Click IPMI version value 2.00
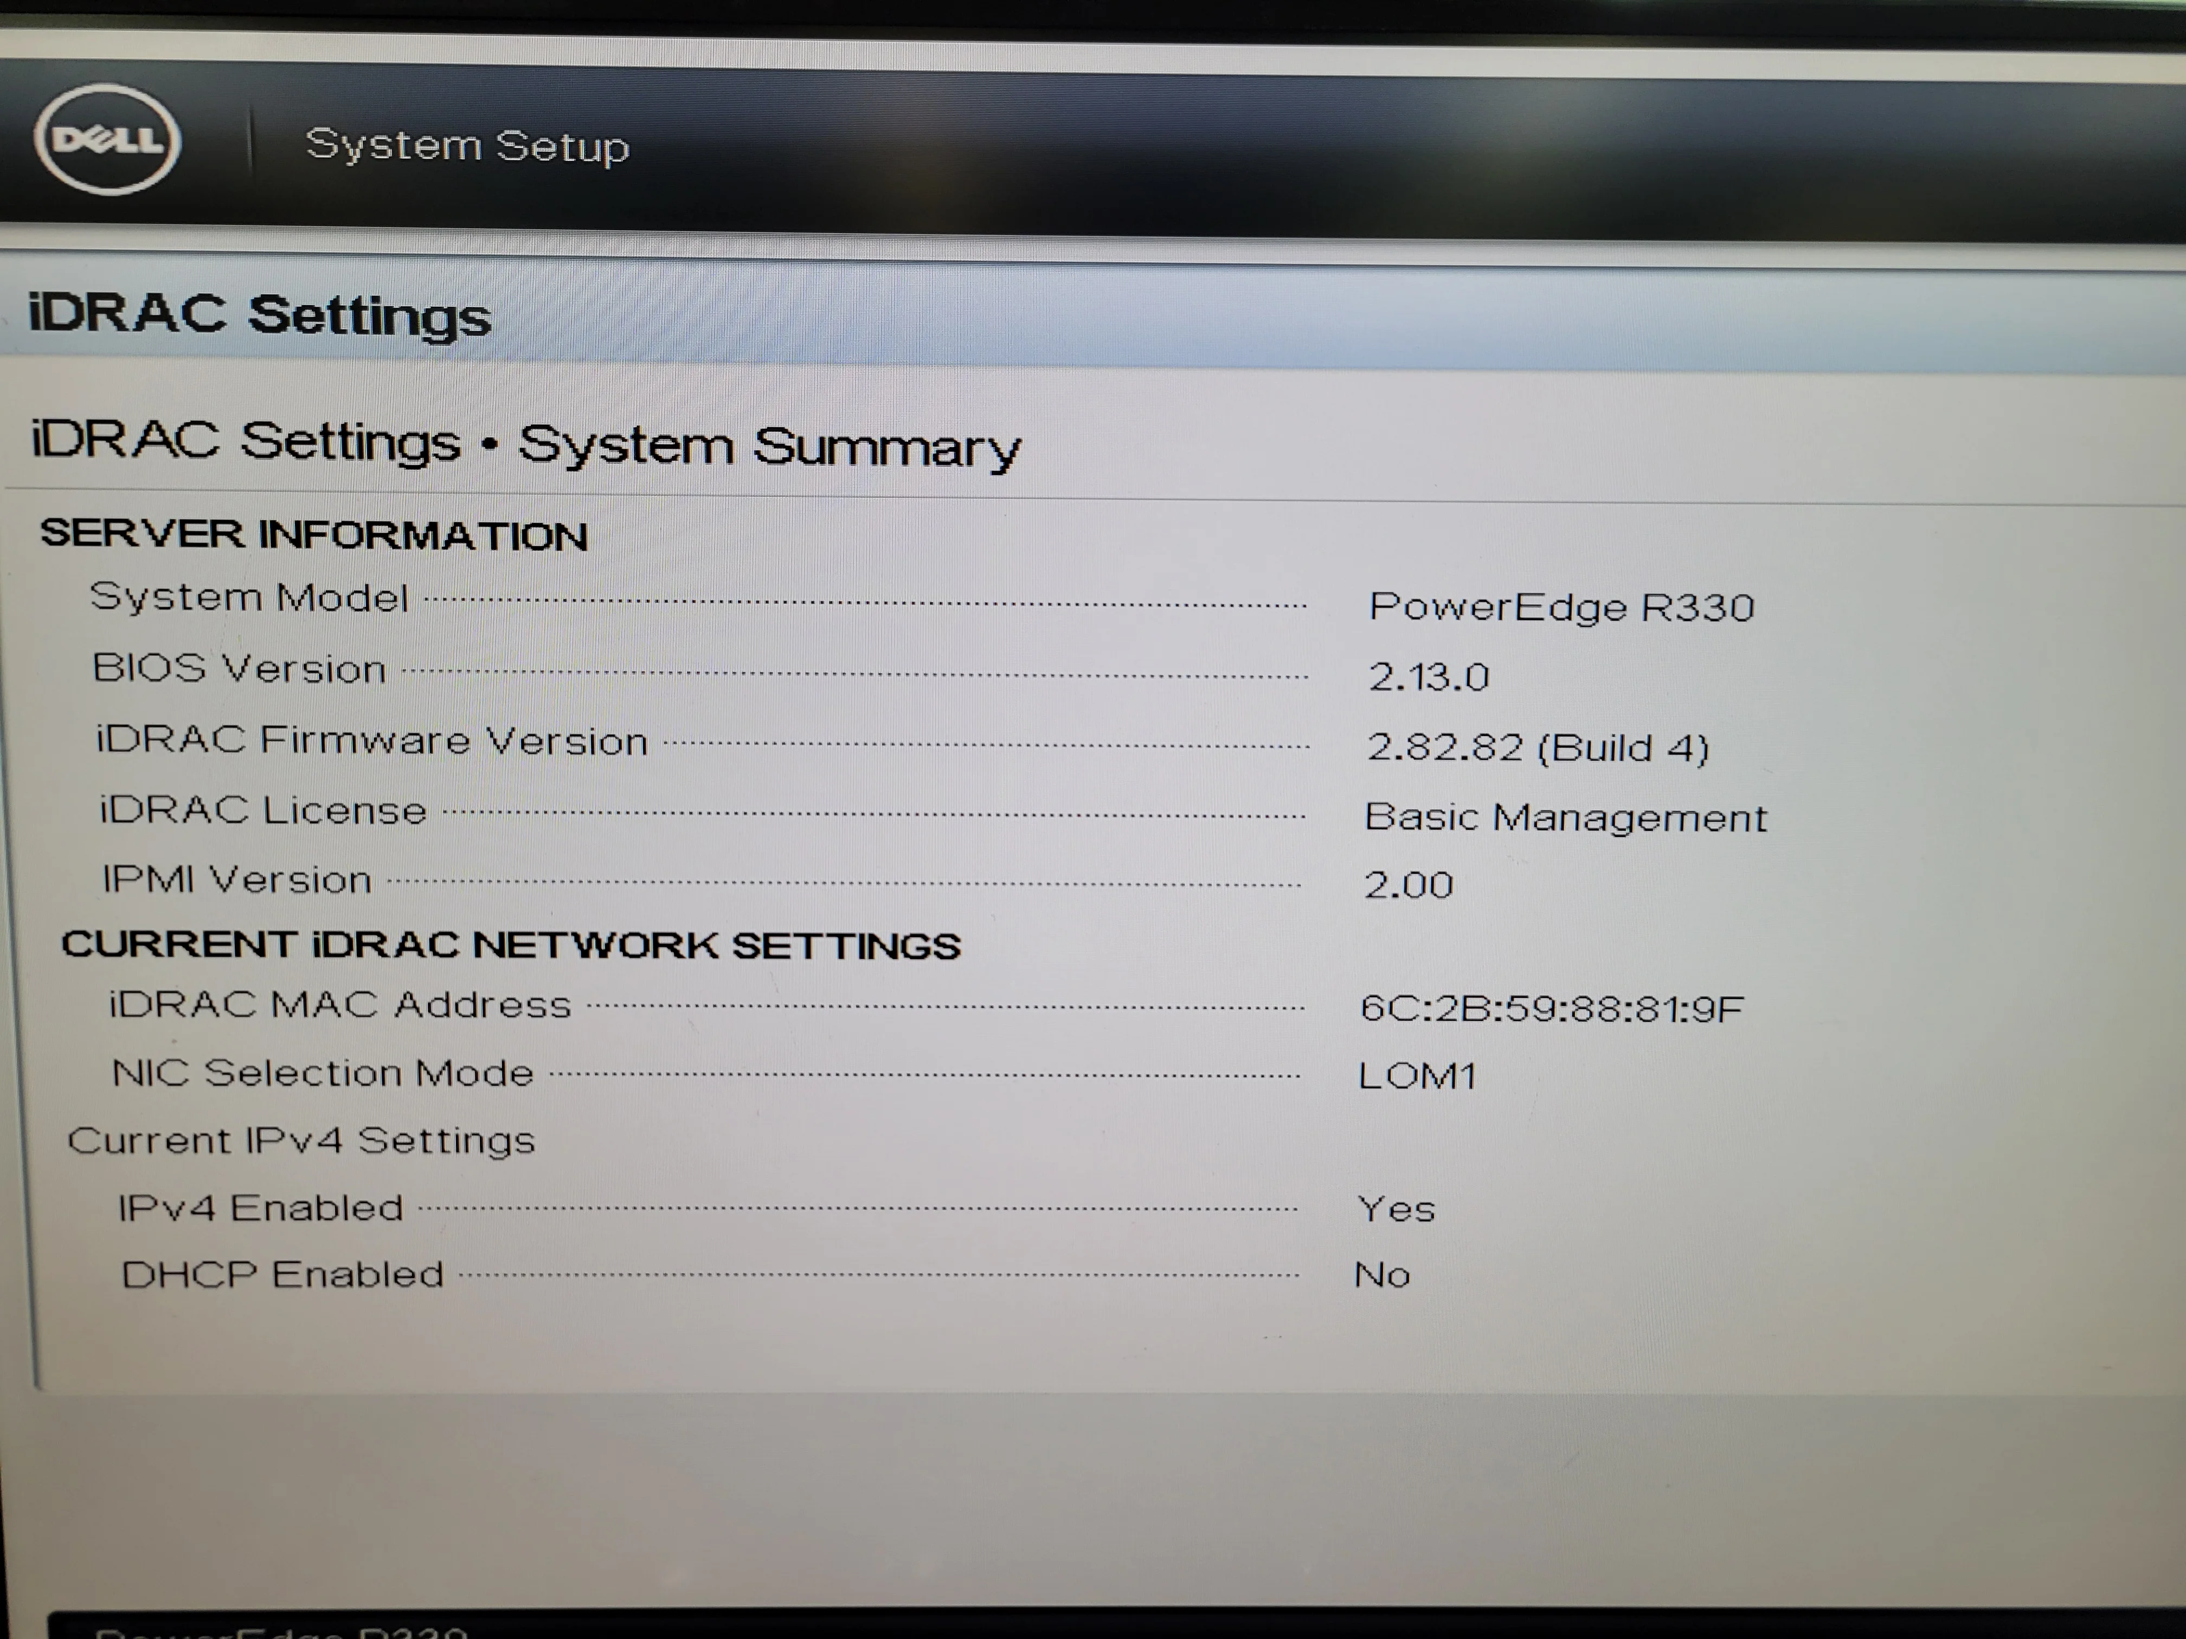The width and height of the screenshot is (2186, 1639). pos(1408,884)
